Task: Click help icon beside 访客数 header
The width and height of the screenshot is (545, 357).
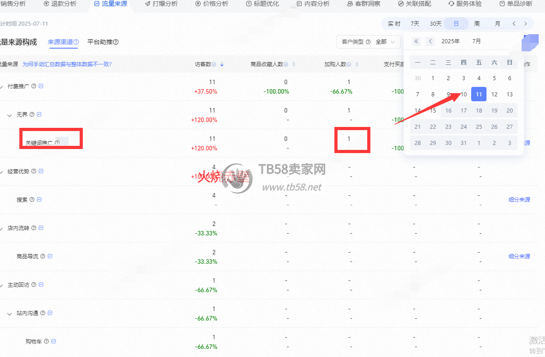Action: [x=214, y=64]
